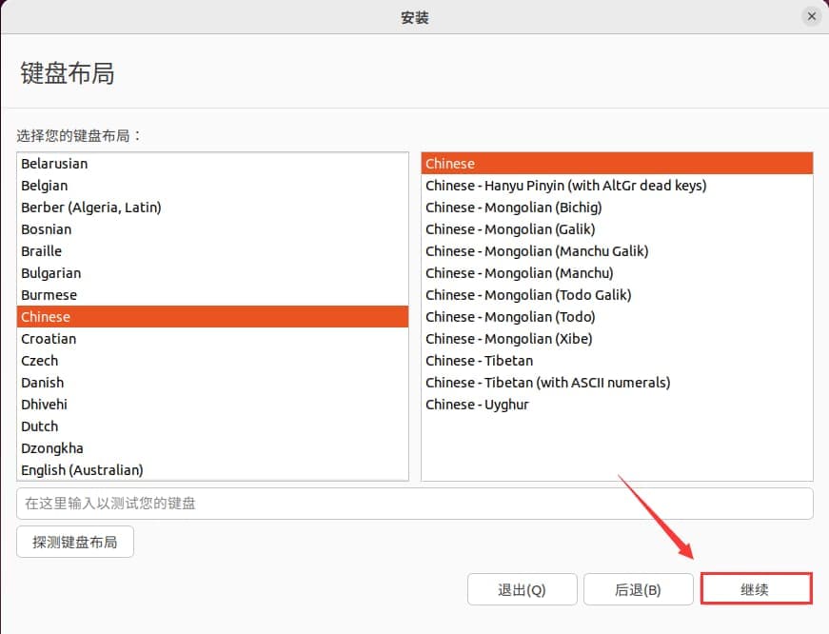Click the keyboard test input field
Screen dimensions: 829x634
coord(414,503)
